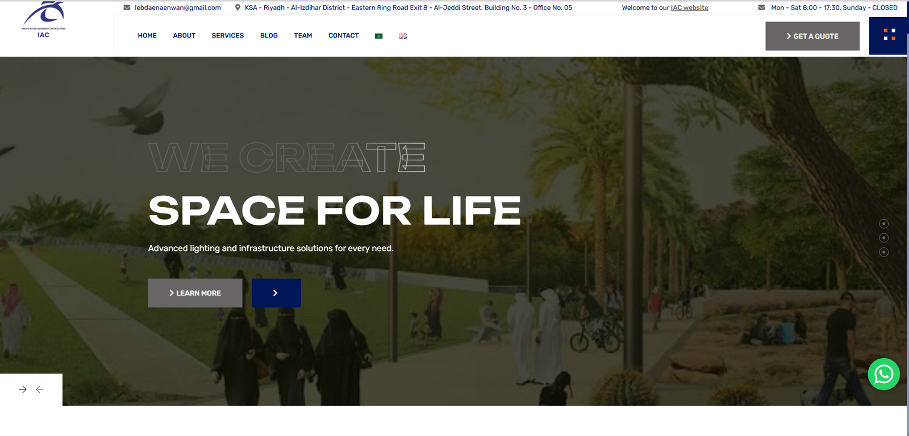
Task: Click the lebdaenaenwan@gmail.com email address
Action: coord(177,8)
